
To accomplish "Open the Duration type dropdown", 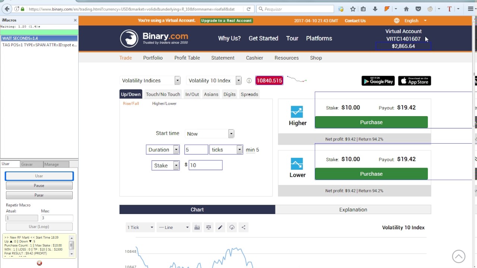I will pyautogui.click(x=163, y=150).
